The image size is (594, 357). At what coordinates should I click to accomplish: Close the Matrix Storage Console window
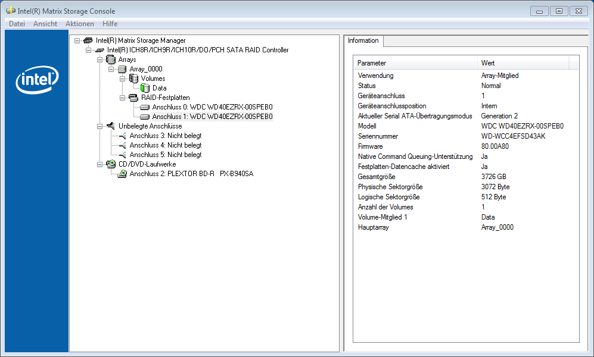point(579,11)
